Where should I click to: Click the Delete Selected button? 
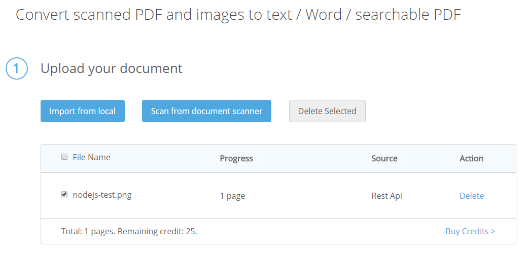[327, 111]
